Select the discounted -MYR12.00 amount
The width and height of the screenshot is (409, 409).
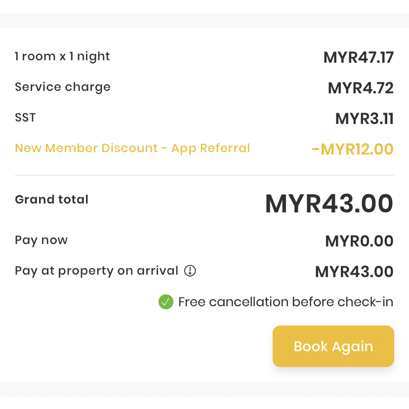pyautogui.click(x=353, y=149)
